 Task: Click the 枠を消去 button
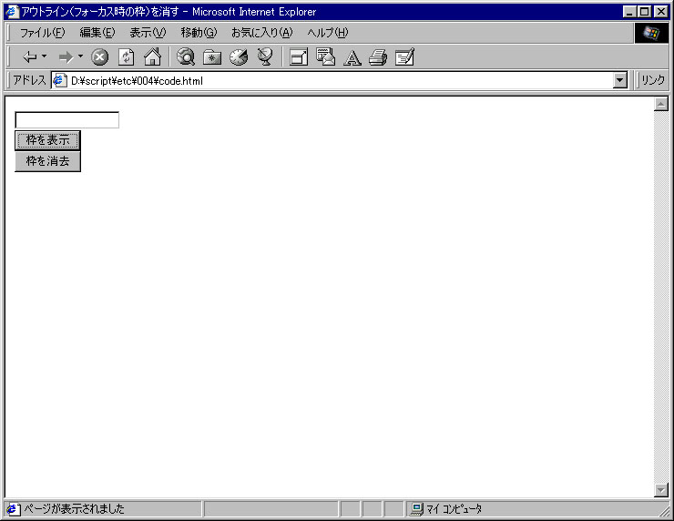coord(47,161)
